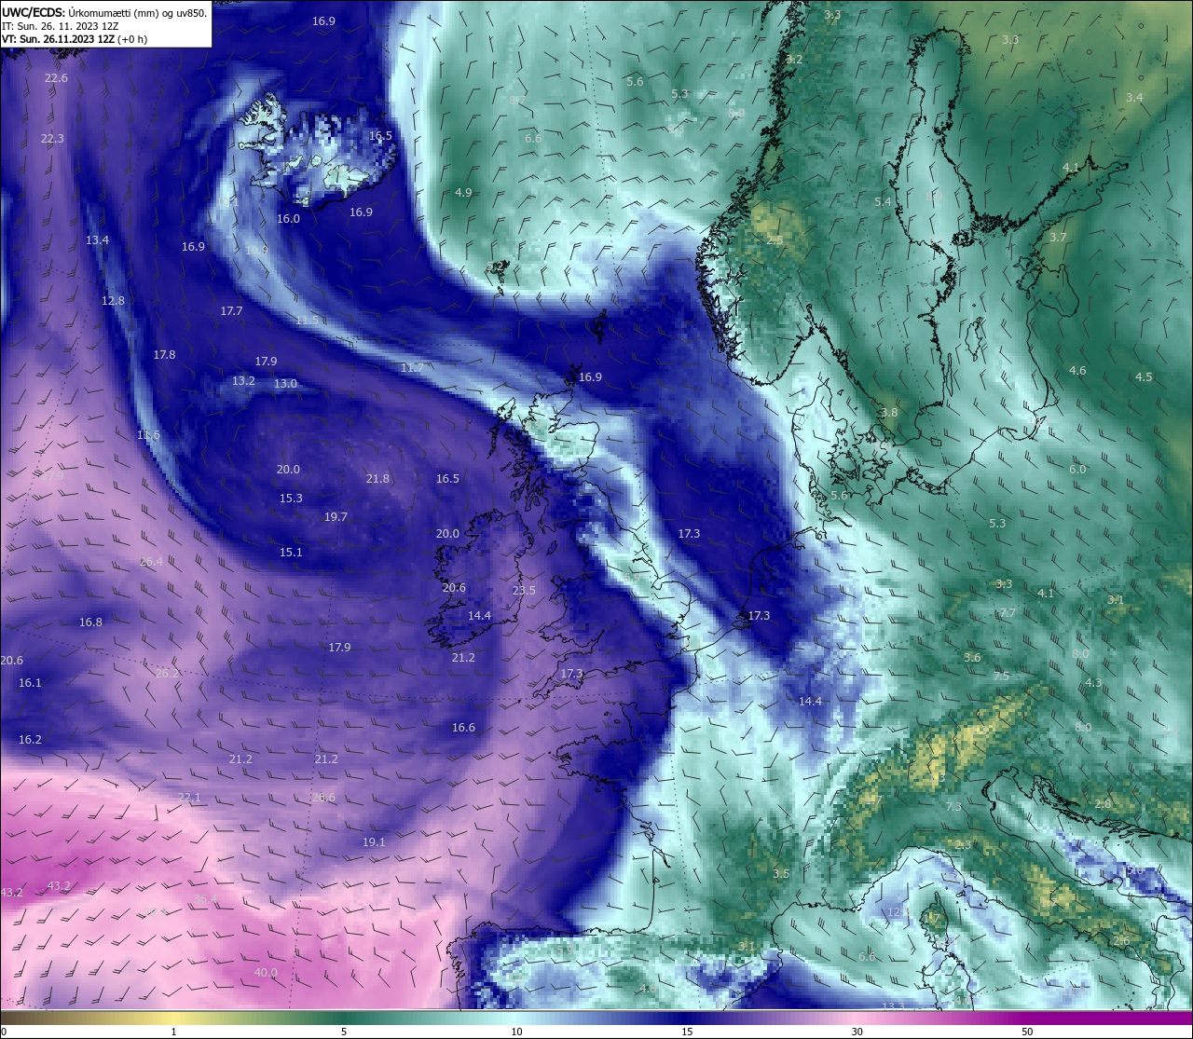Click the map value '4.5'
The width and height of the screenshot is (1193, 1039).
tap(1144, 377)
